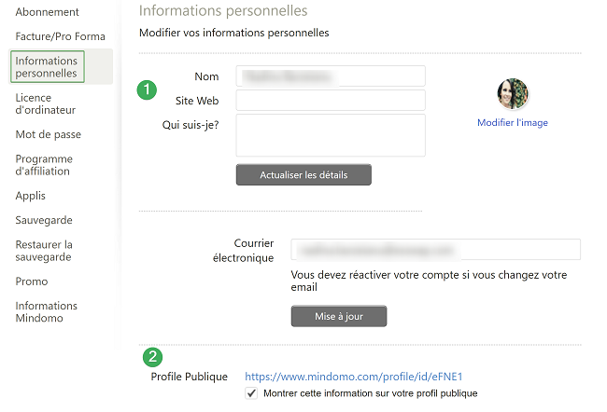Go to Facture/Pro Forma
Image resolution: width=607 pixels, height=412 pixels.
pyautogui.click(x=60, y=36)
